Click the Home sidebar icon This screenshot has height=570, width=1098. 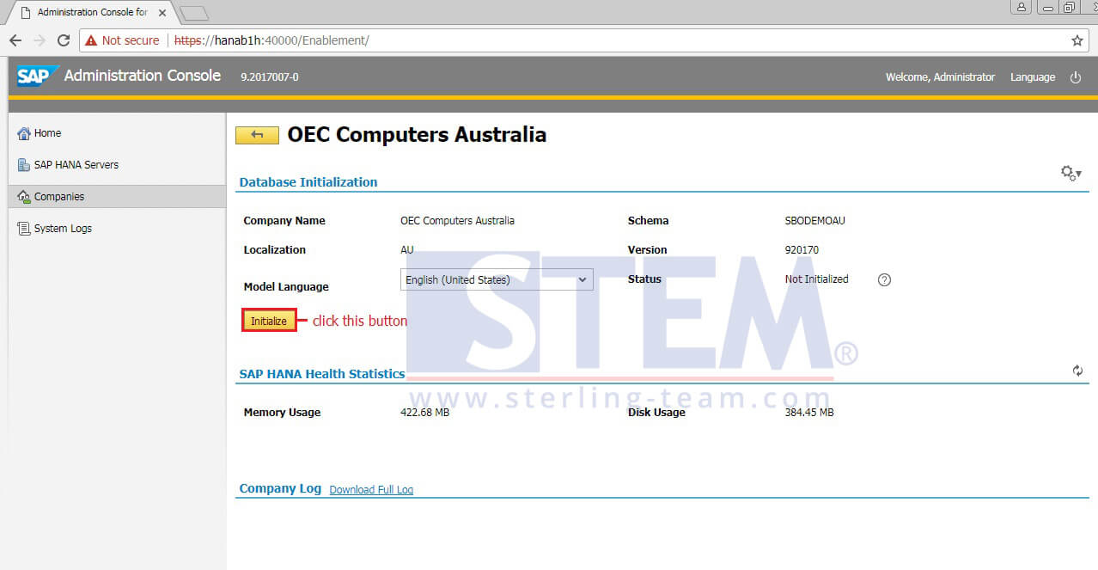click(24, 133)
